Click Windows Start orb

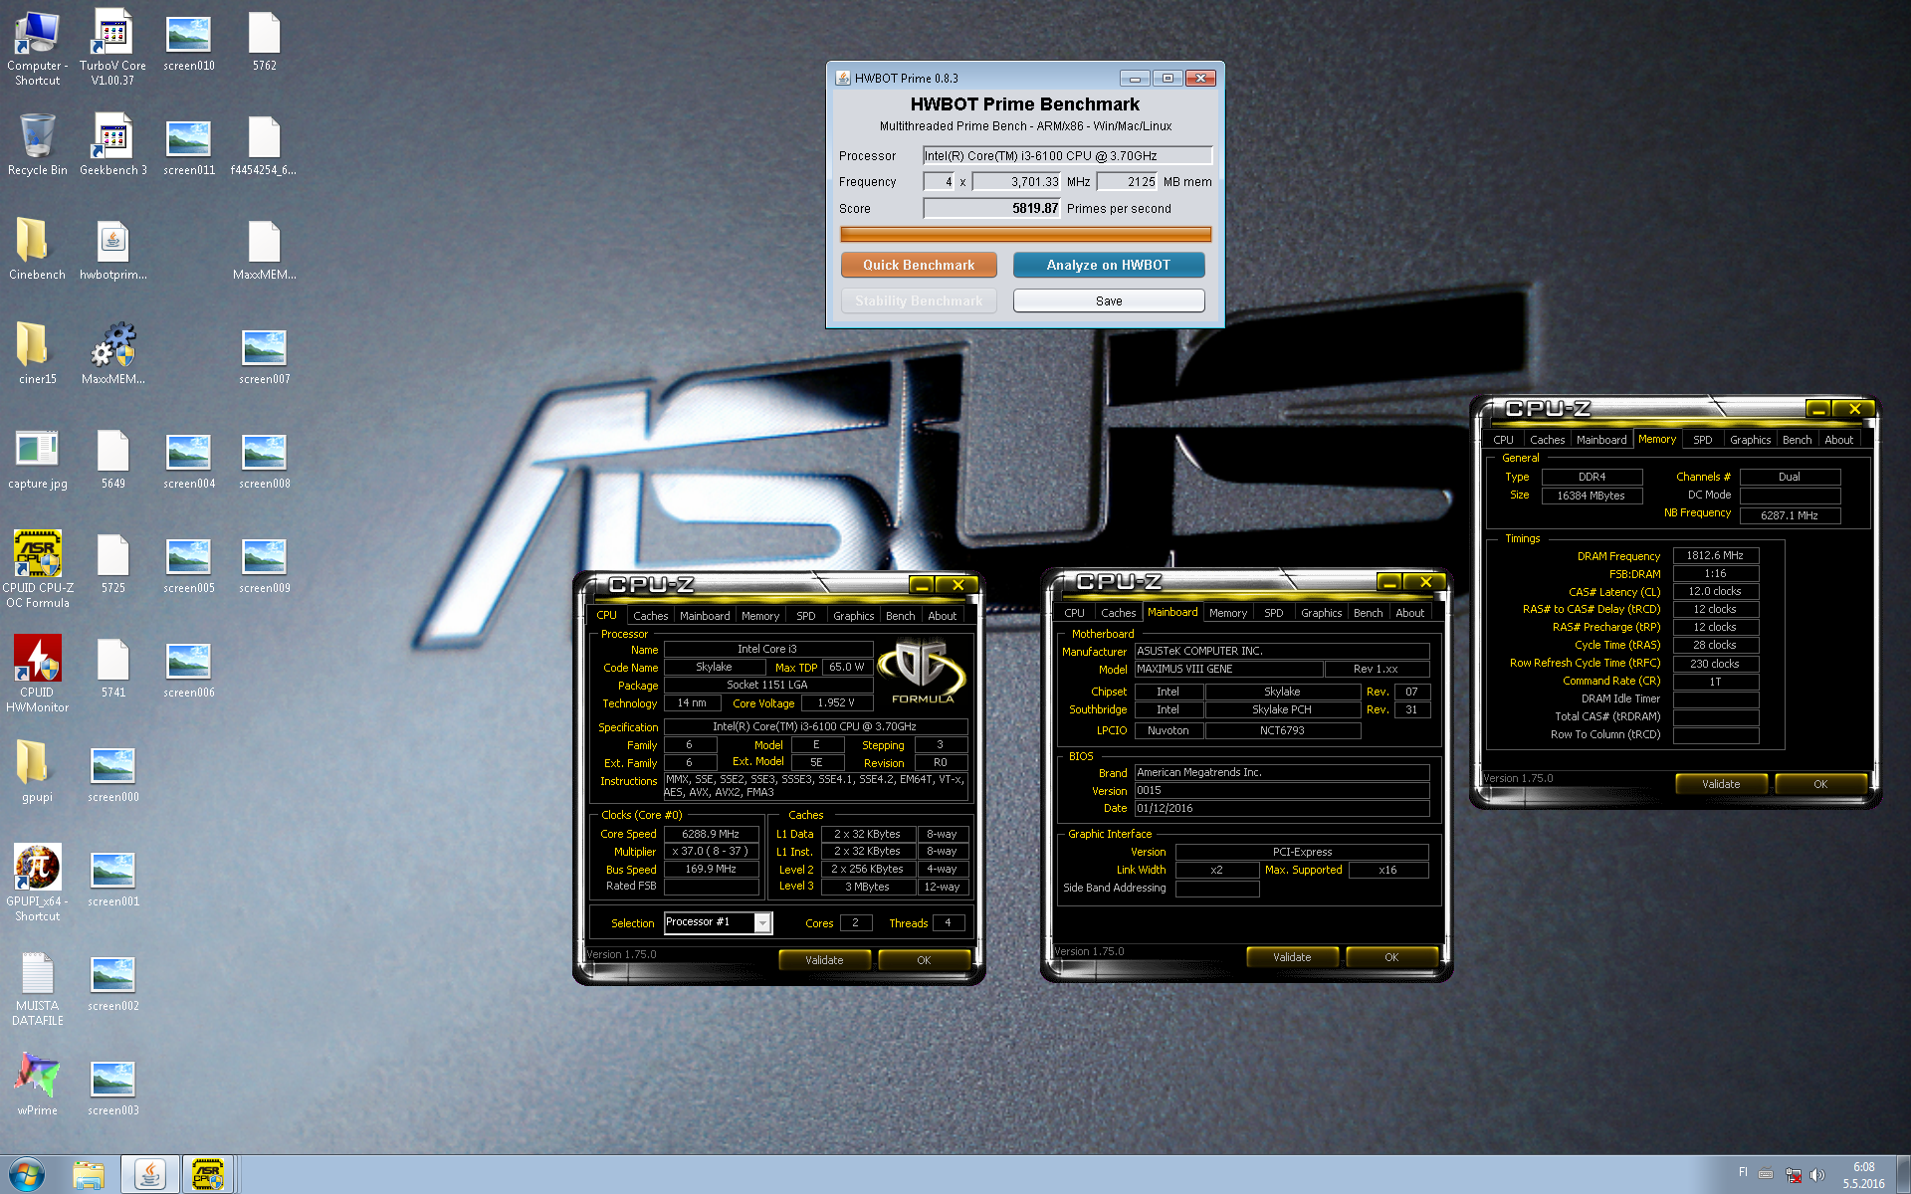tap(27, 1175)
